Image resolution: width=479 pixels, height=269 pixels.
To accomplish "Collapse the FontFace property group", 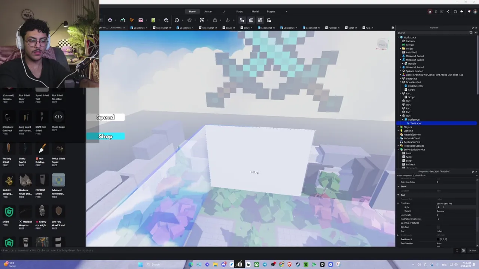I will 398,204.
